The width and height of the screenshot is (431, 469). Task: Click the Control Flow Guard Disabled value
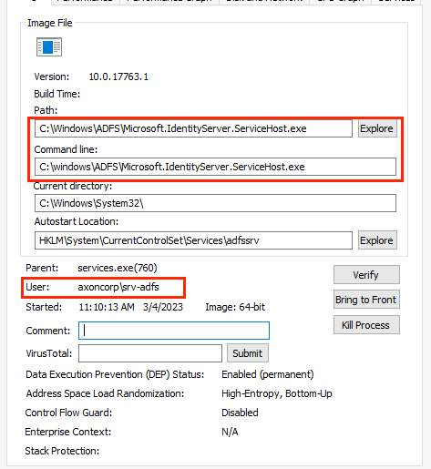click(x=240, y=413)
